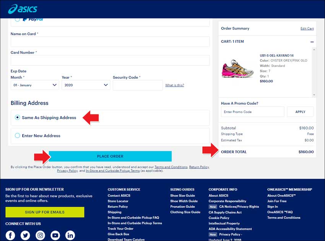Focus the Name on Card field
Screen dimensions: 325x241
[110, 42]
